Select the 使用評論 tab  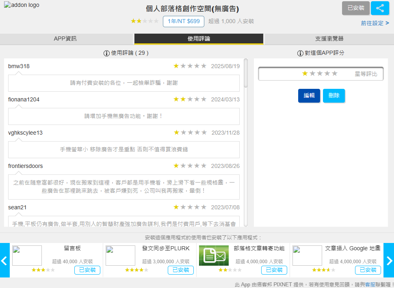point(199,39)
